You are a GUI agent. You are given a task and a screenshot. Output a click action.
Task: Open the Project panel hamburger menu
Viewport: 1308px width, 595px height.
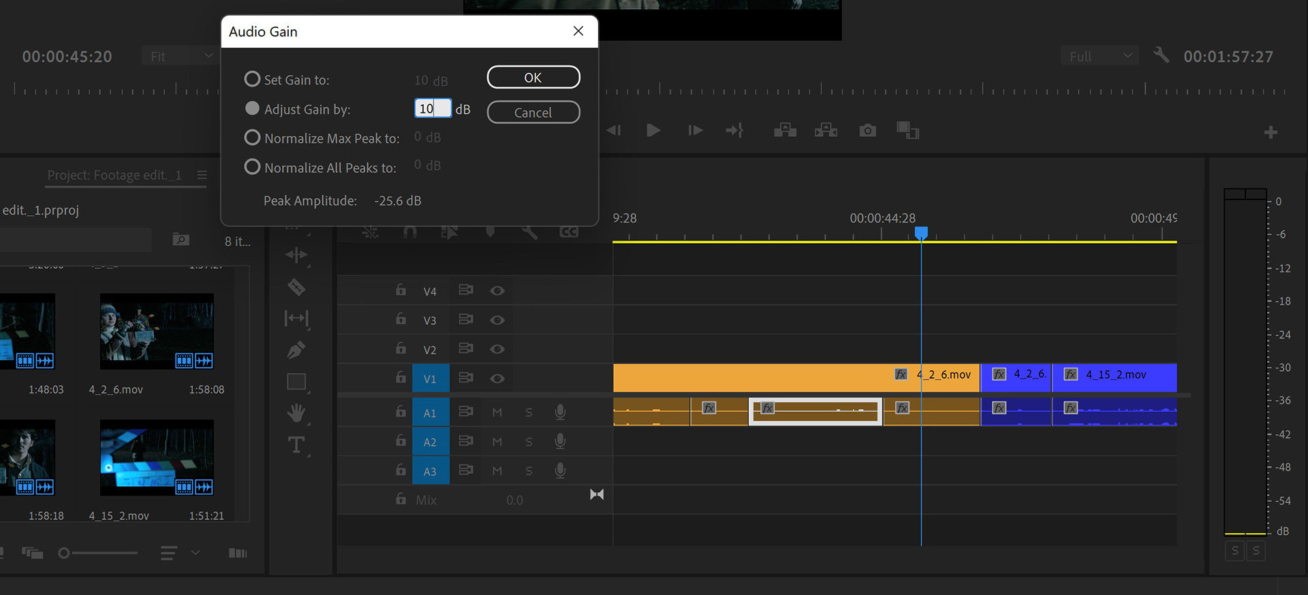[202, 175]
